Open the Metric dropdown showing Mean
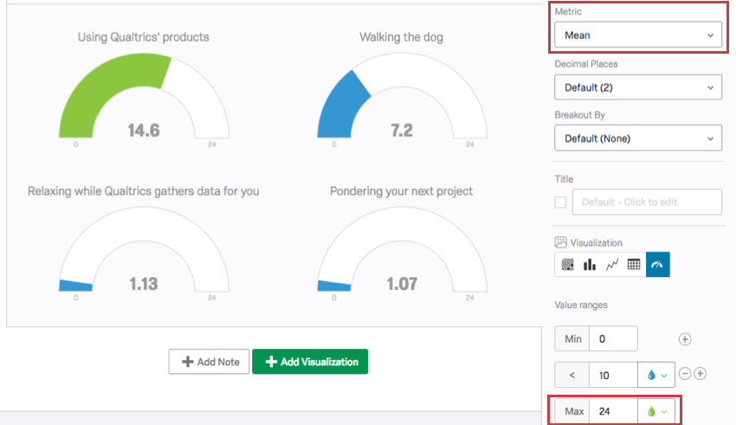This screenshot has width=736, height=425. click(638, 35)
